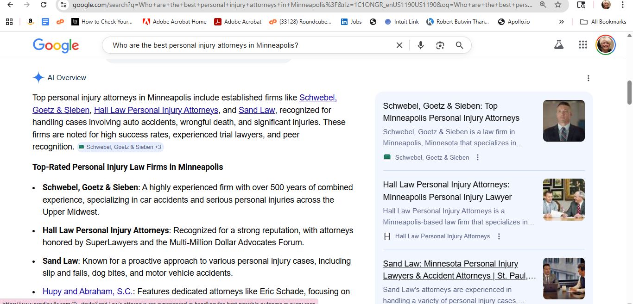Open the orange cP bookmark icon
The image size is (633, 304).
(60, 22)
